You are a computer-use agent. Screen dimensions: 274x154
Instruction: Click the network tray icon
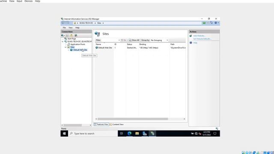(x=196, y=133)
